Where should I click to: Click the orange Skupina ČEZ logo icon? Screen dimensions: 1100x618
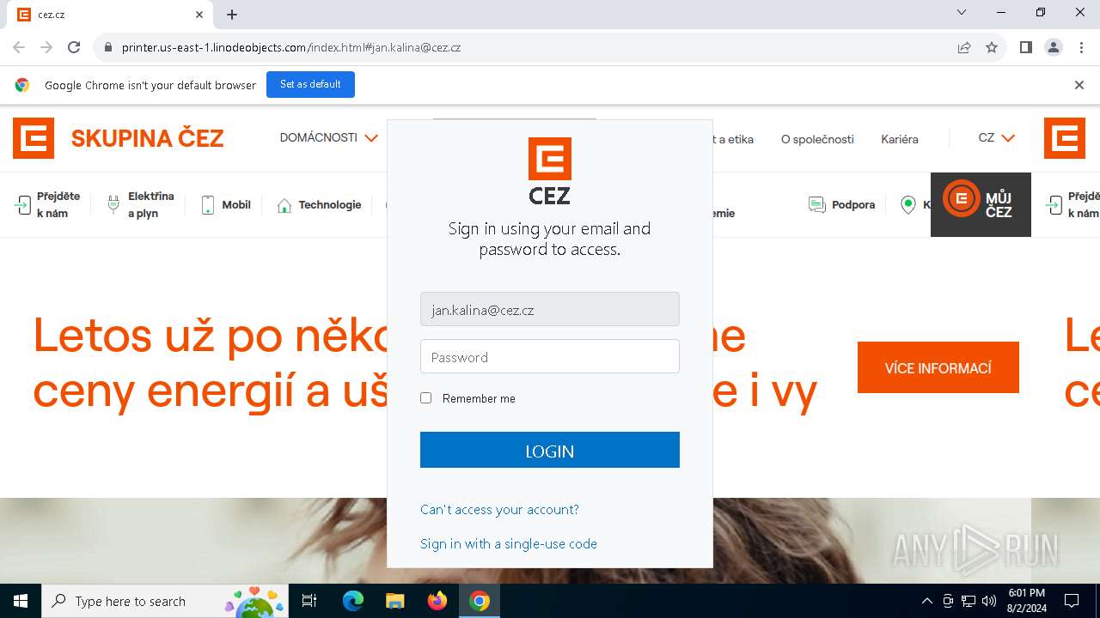[34, 138]
